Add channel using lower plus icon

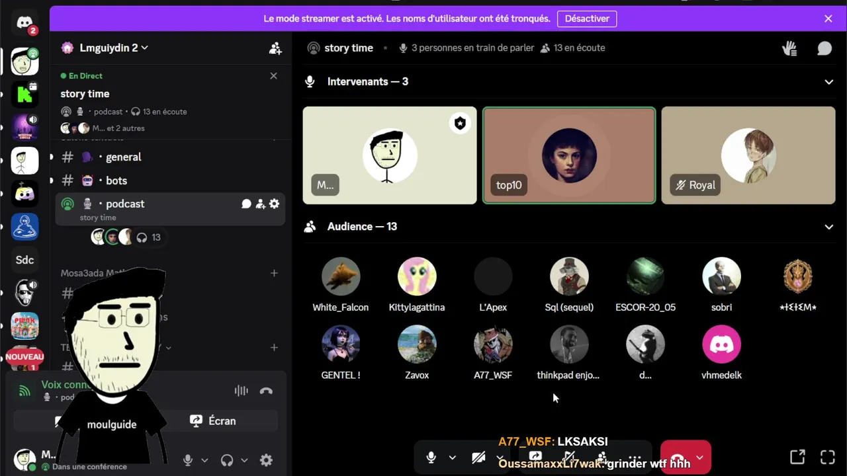[274, 347]
